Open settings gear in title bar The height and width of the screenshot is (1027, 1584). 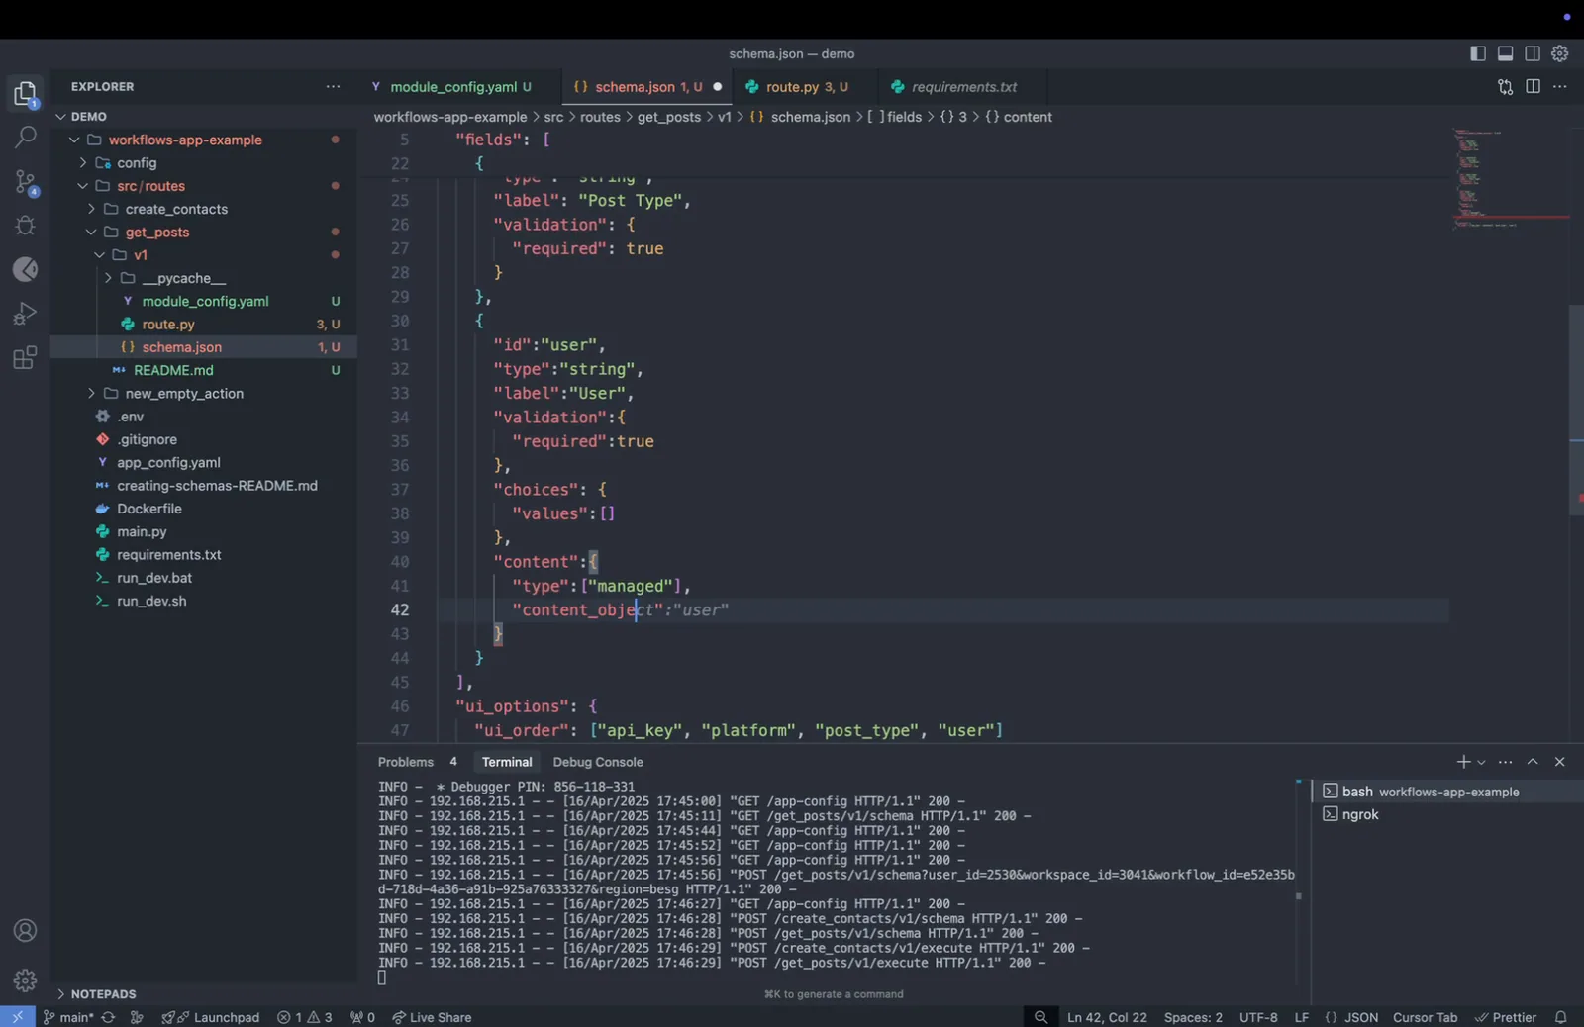point(1560,53)
